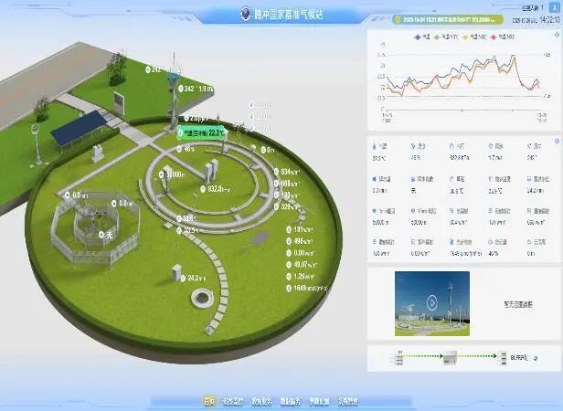Click the station logo in the title bar
Screen dimensions: 563x411
click(243, 14)
